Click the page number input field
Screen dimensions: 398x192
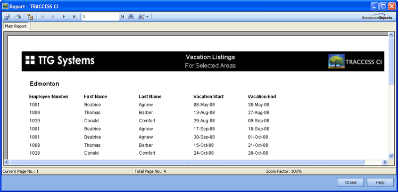[100, 16]
